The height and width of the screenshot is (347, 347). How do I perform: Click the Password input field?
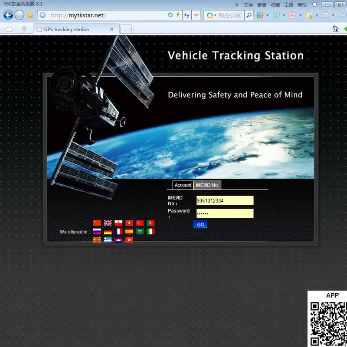pyautogui.click(x=225, y=213)
